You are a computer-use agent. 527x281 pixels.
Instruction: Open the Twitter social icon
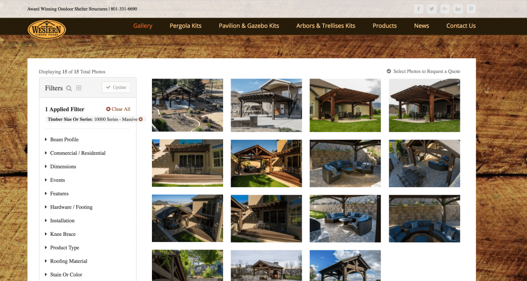(432, 9)
